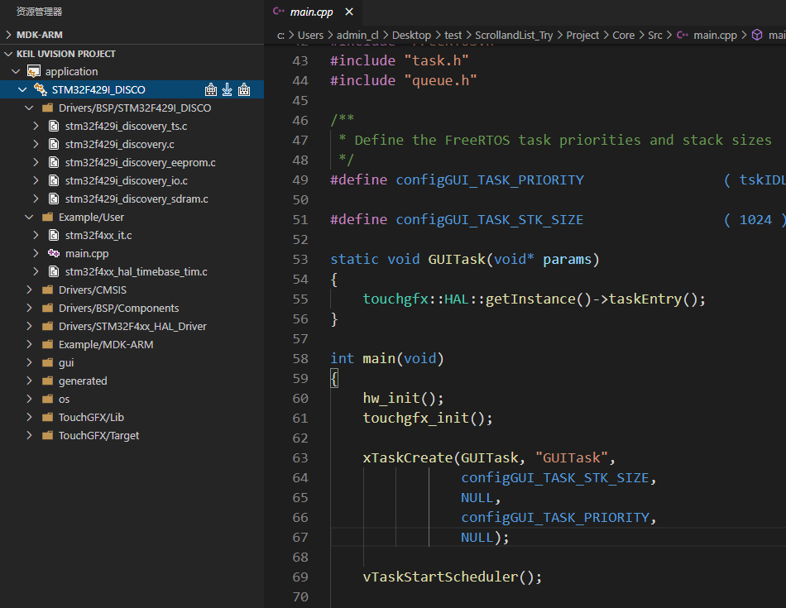Click Desktop in the breadcrumb path
The height and width of the screenshot is (608, 786).
(x=411, y=35)
